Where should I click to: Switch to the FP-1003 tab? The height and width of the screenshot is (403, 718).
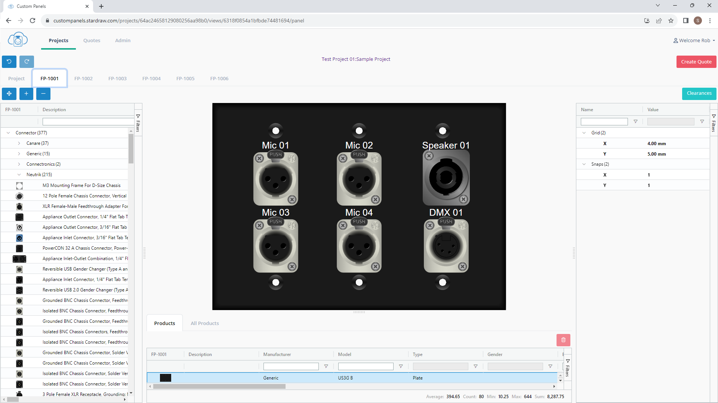coord(117,79)
